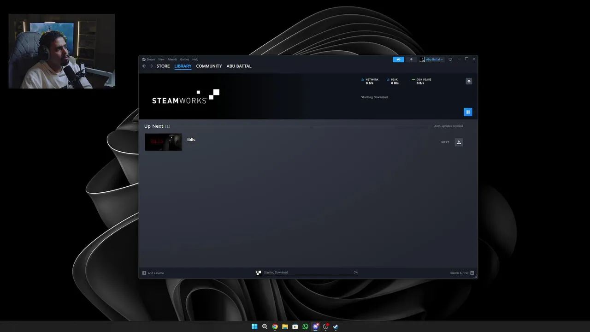
Task: Close the Steam window
Action: tap(474, 59)
